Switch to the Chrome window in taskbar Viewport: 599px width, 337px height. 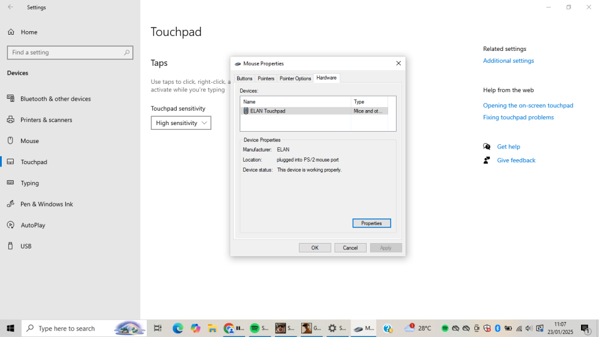point(234,328)
